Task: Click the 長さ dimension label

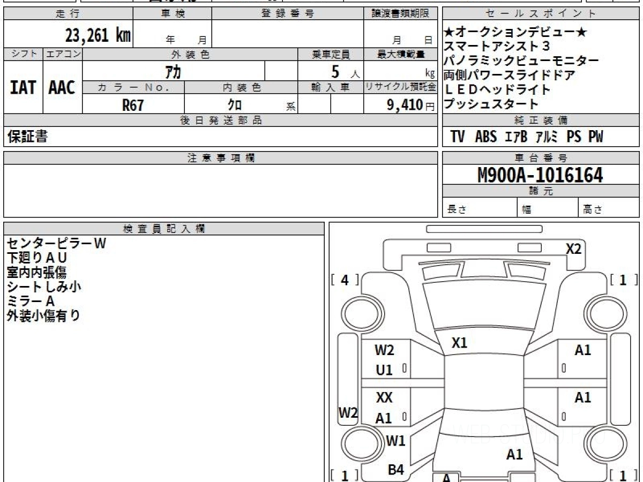Action: [457, 209]
